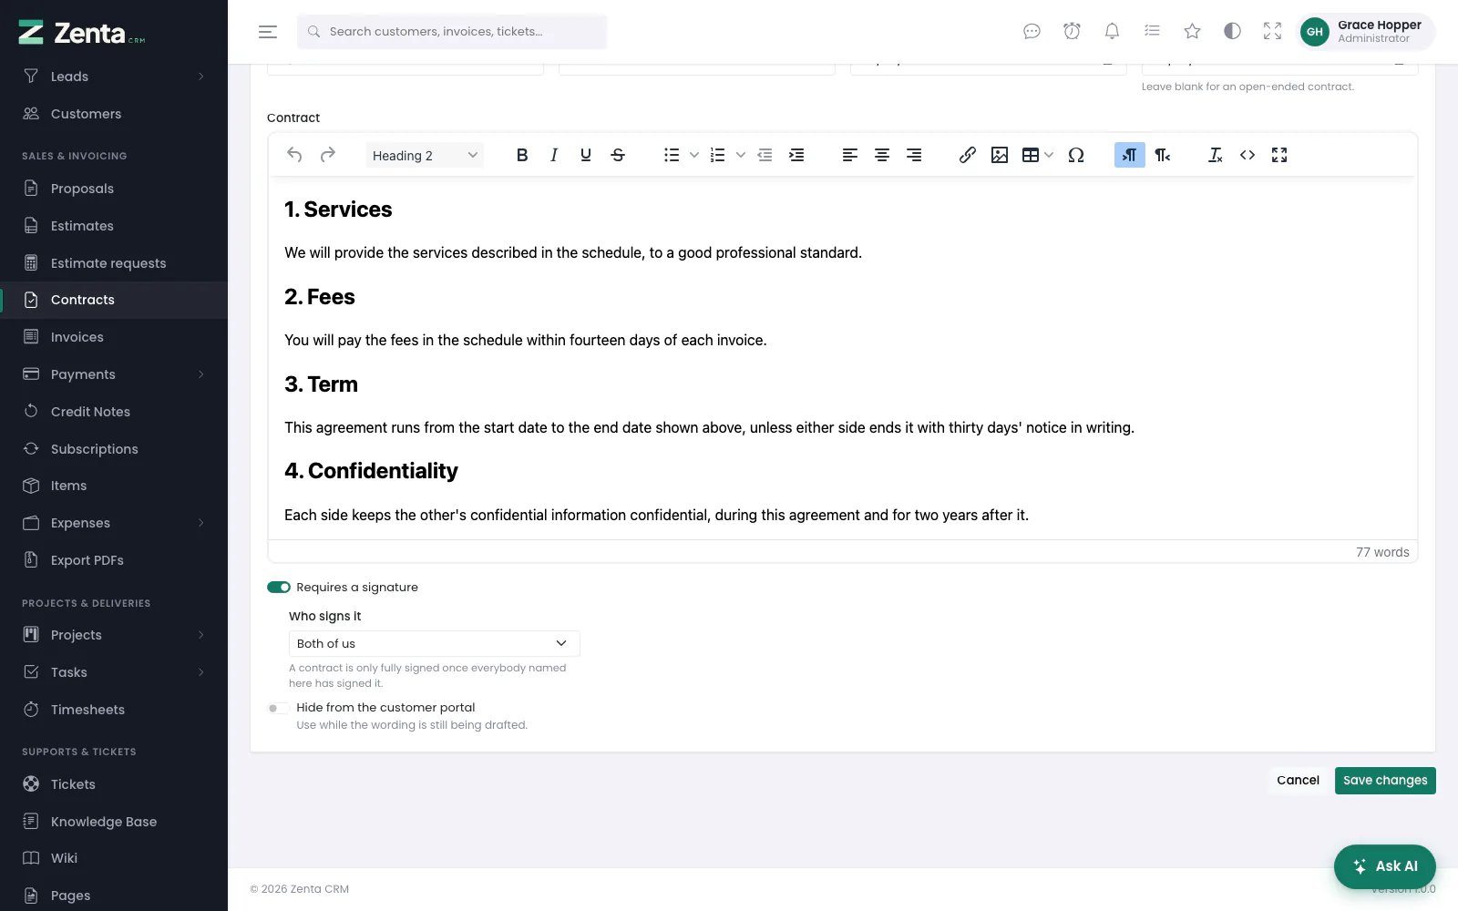Insert a hyperlink
1458x911 pixels.
[x=968, y=155]
